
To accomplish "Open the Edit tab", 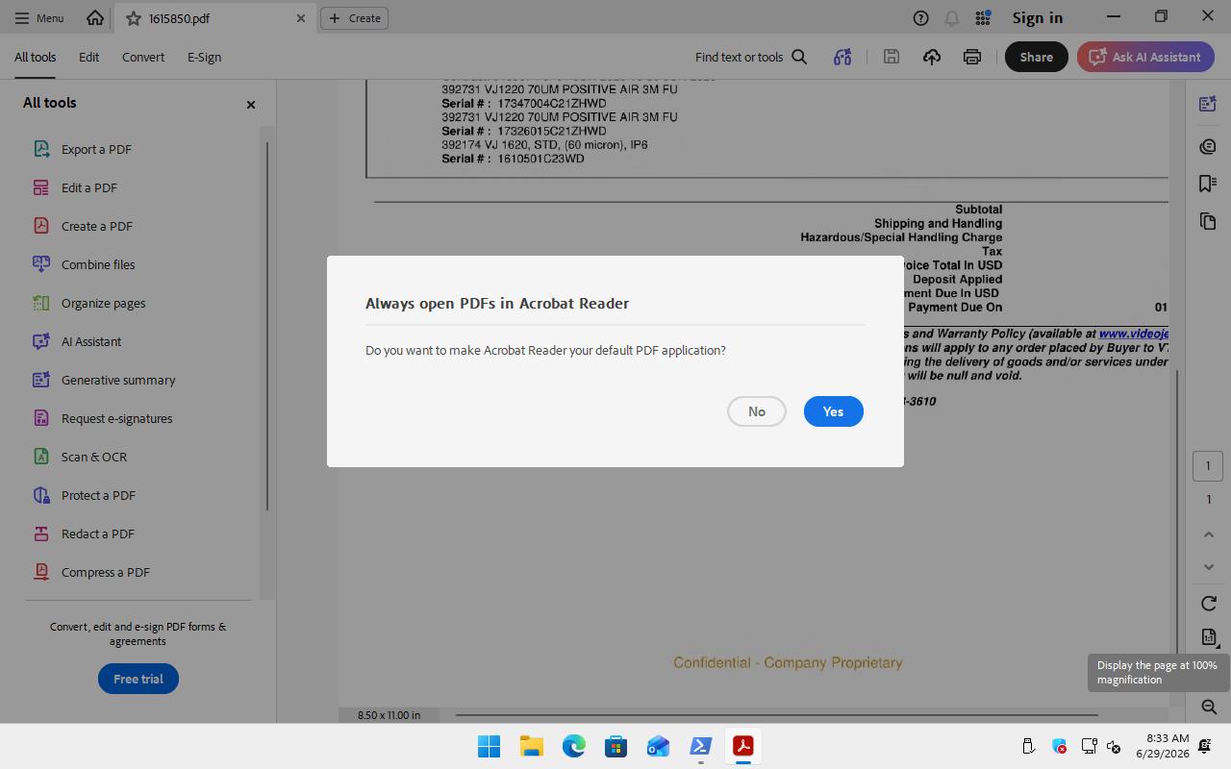I will click(88, 57).
